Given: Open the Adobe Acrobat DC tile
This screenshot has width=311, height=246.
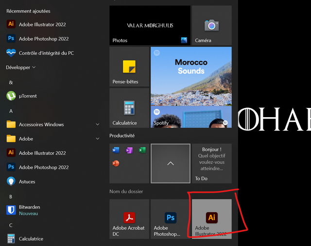Looking at the screenshot, I should click(129, 219).
